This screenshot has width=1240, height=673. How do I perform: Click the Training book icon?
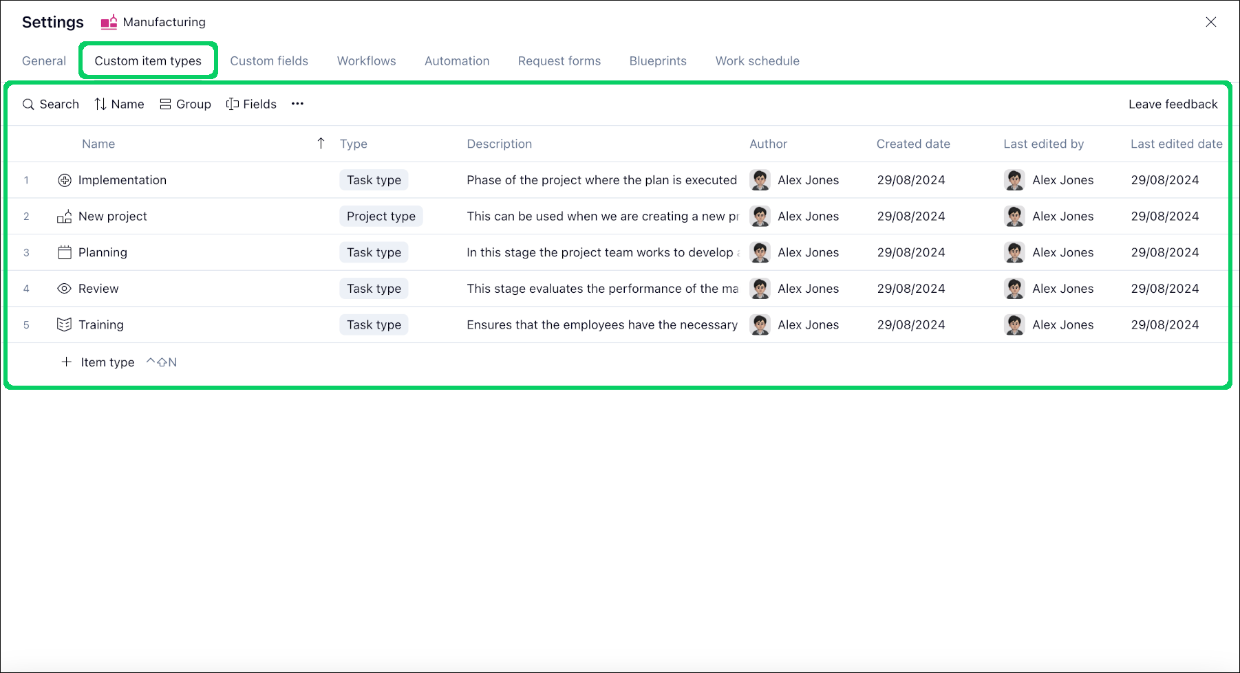pos(64,324)
